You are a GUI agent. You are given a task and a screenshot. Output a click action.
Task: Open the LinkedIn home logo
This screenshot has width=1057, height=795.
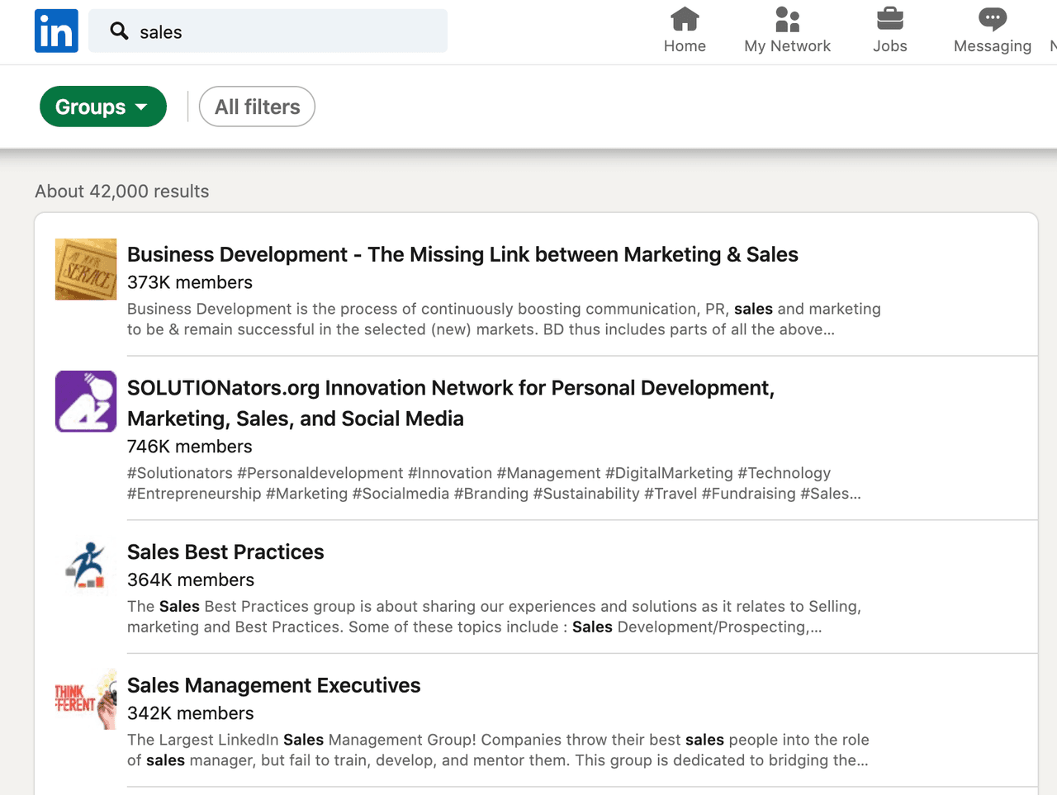point(55,31)
